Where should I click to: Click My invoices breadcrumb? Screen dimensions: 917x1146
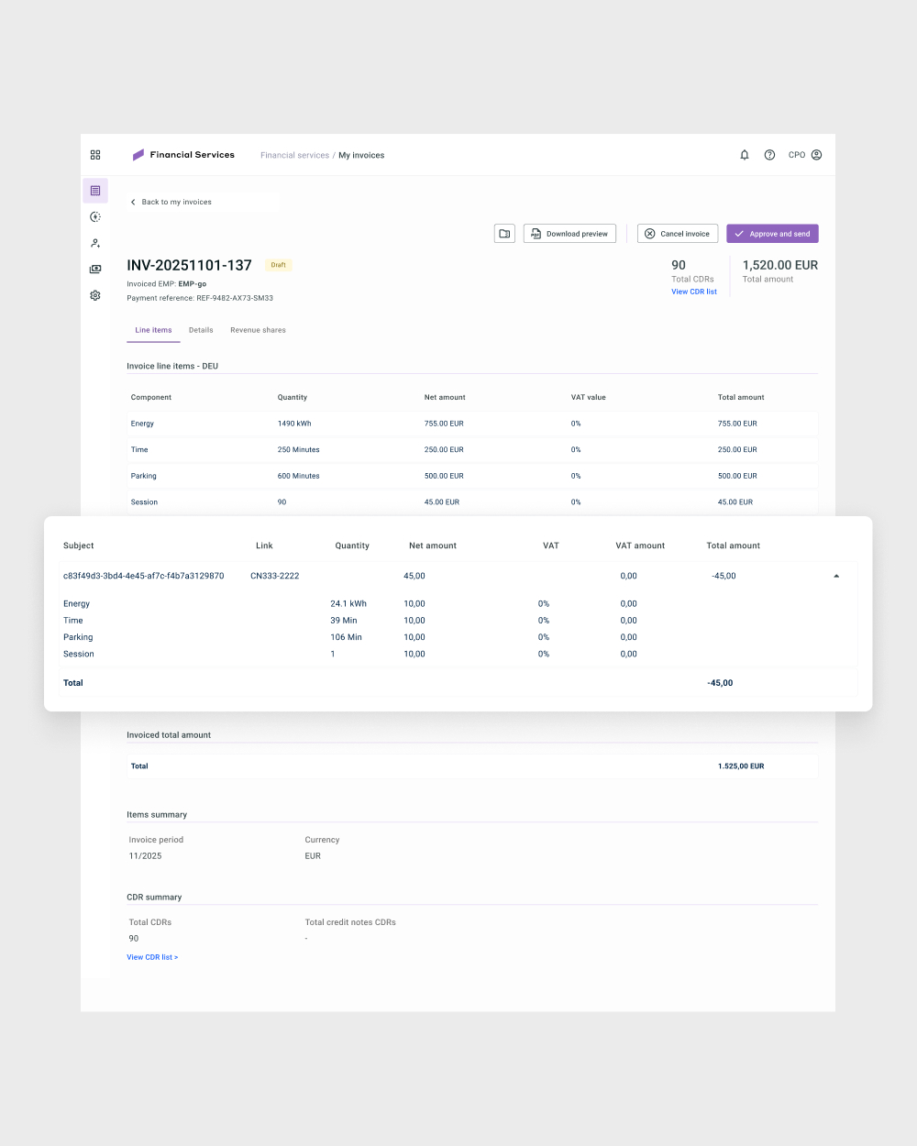[361, 155]
